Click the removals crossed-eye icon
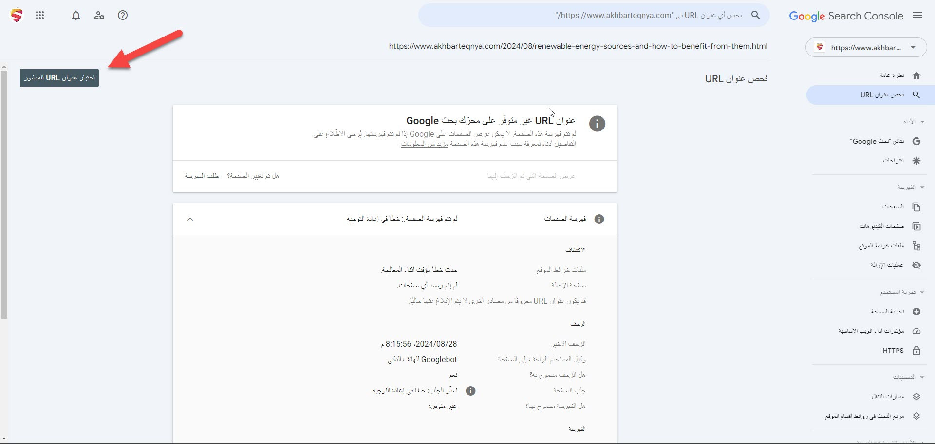935x444 pixels. pyautogui.click(x=916, y=265)
